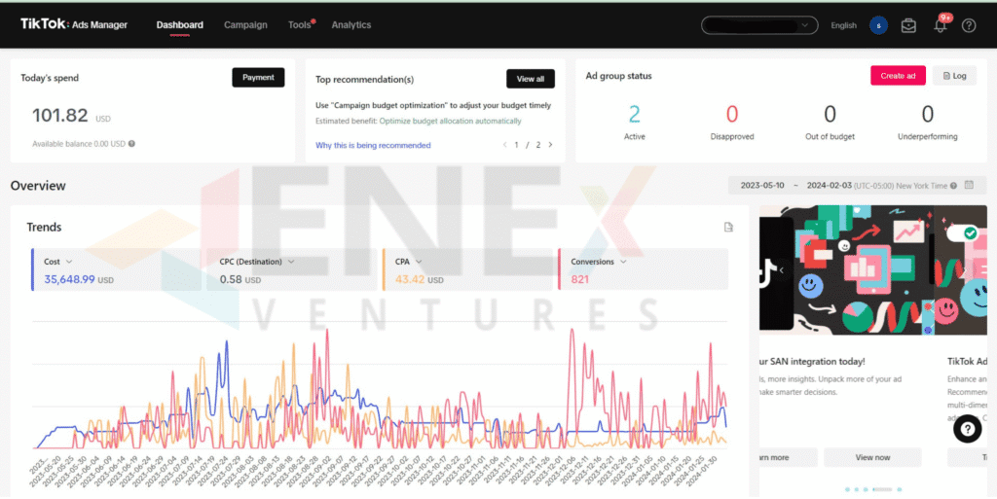Image resolution: width=997 pixels, height=499 pixels.
Task: Click the floating help chat bubble
Action: pyautogui.click(x=967, y=429)
